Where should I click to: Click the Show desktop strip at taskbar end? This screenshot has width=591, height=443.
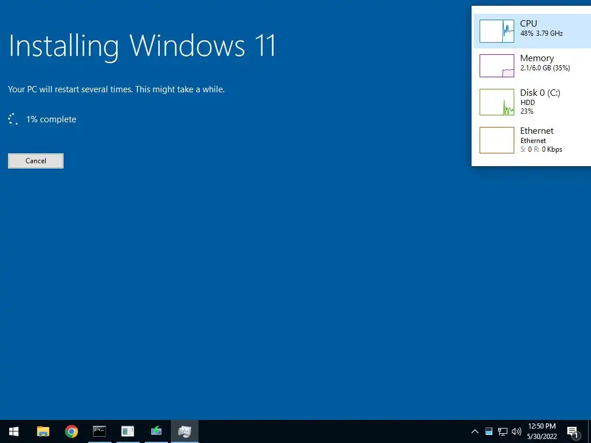pyautogui.click(x=589, y=431)
